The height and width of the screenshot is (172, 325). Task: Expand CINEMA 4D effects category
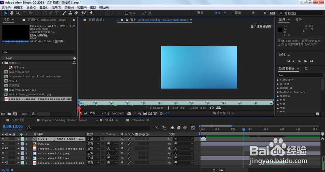click(278, 88)
